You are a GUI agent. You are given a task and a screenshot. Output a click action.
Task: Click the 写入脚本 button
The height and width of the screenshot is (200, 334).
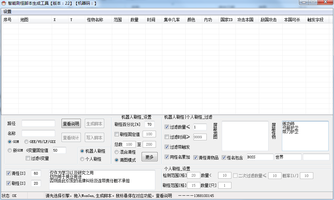[x=95, y=138]
